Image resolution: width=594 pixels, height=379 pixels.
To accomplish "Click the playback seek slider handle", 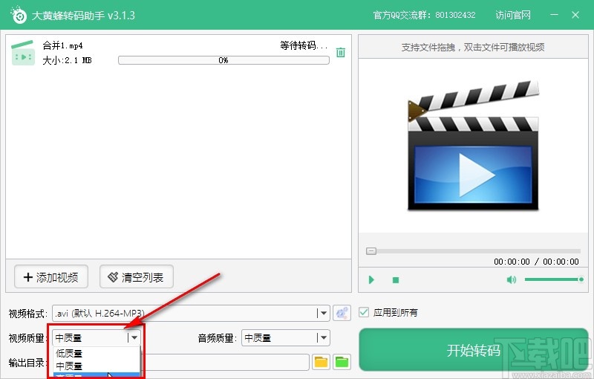I will pos(371,251).
